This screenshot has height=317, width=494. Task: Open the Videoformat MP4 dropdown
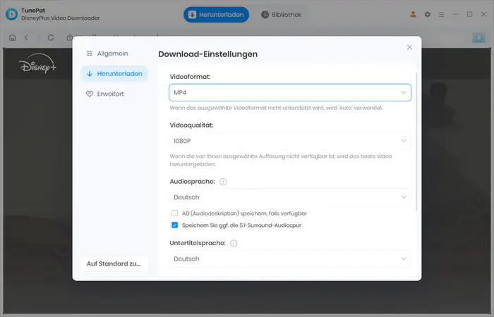pos(290,92)
